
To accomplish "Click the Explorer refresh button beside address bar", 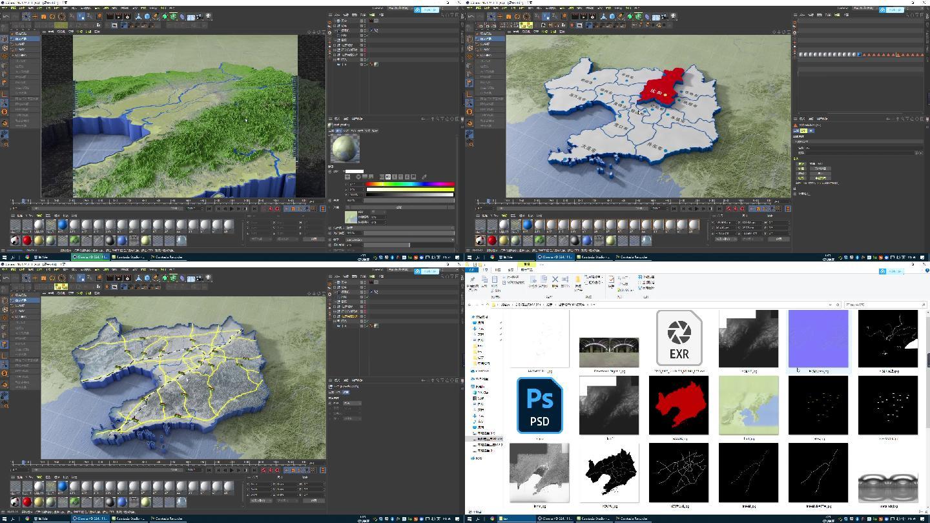I will tap(838, 305).
